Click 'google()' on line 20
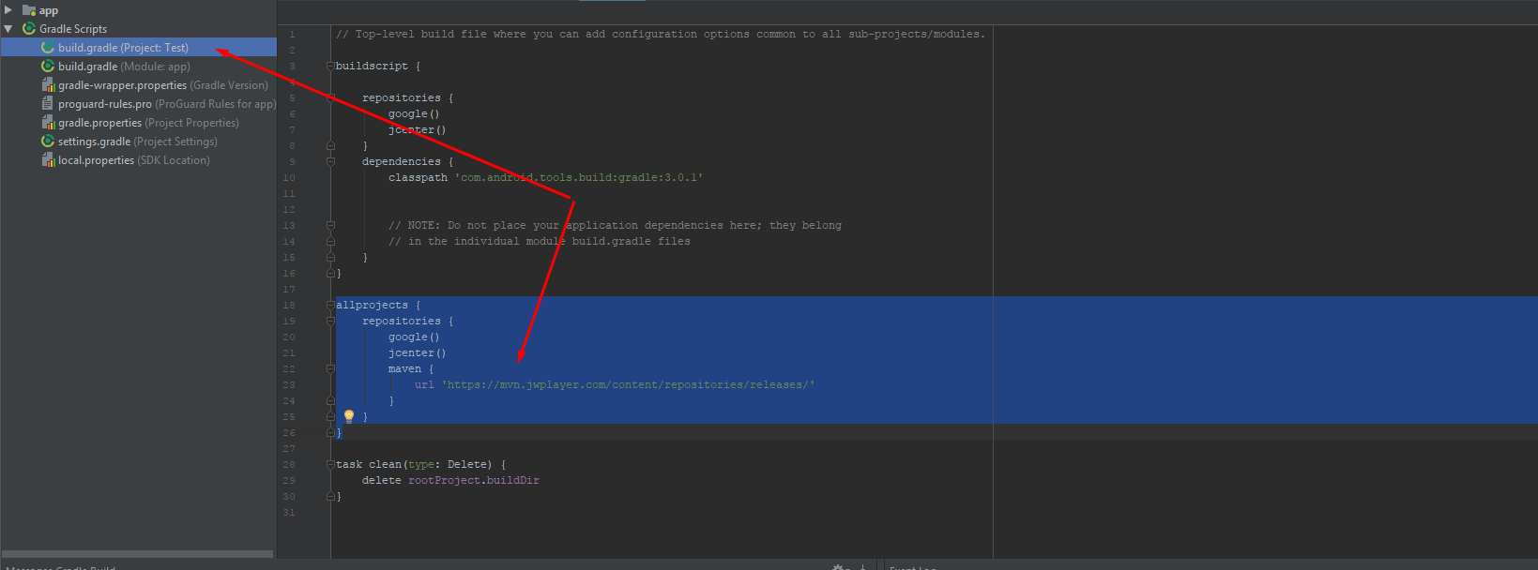Viewport: 1538px width, 570px height. point(414,337)
